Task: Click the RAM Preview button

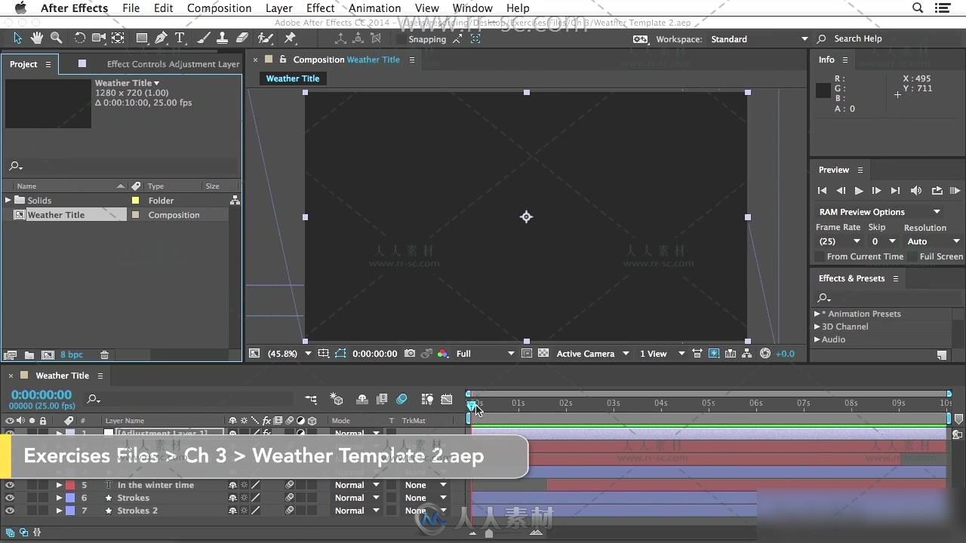Action: coord(955,191)
